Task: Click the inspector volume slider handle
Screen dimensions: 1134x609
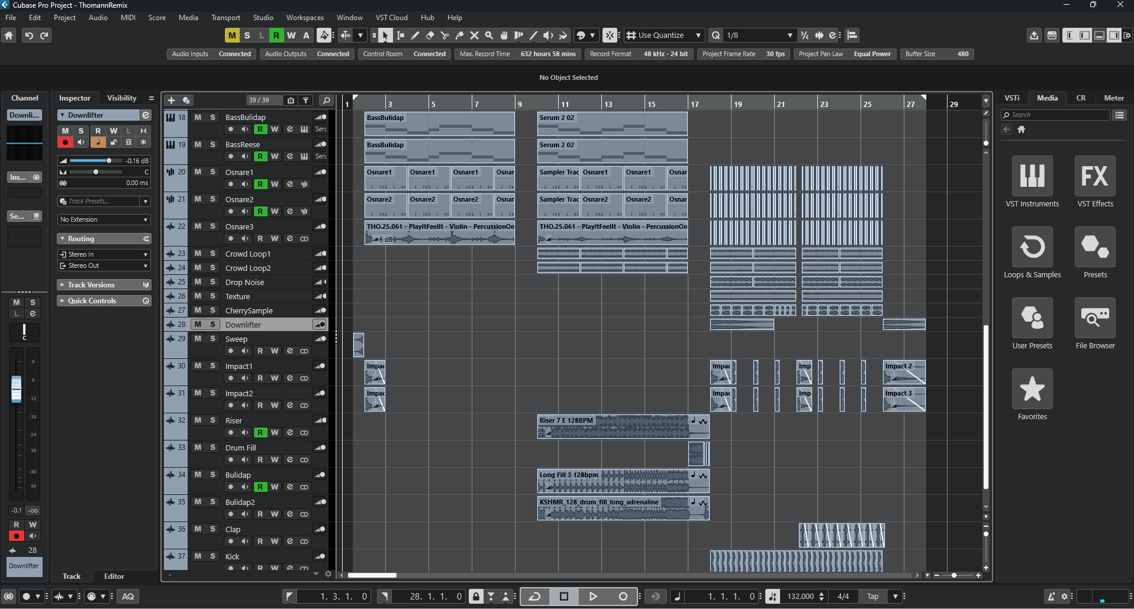Action: coord(109,161)
